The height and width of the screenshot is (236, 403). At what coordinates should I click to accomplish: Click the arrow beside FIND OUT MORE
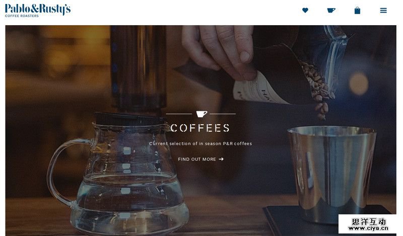tap(221, 159)
